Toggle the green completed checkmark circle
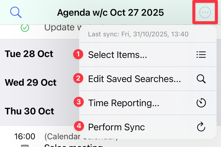 tap(25, 28)
